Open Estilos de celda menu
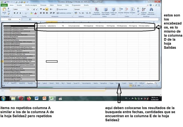Screen dimensions: 183x127 [x=113, y=11]
